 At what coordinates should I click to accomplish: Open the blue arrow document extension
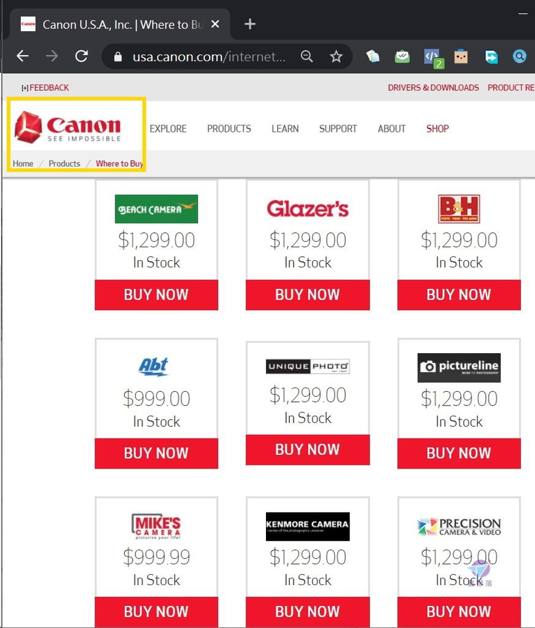click(491, 56)
